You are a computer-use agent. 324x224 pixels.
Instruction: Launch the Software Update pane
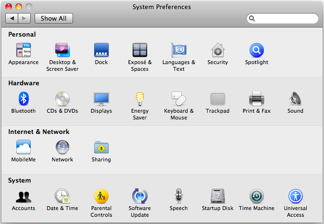tap(140, 197)
